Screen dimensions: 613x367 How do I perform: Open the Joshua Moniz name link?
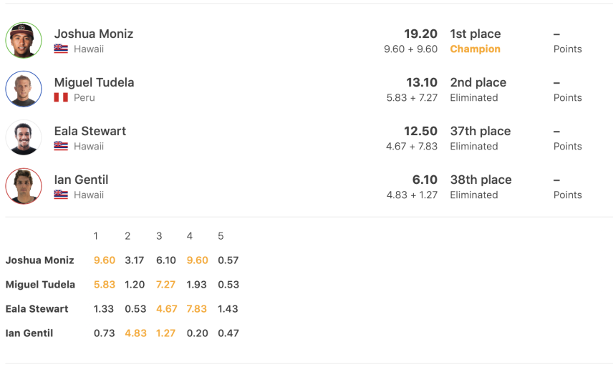pyautogui.click(x=94, y=34)
